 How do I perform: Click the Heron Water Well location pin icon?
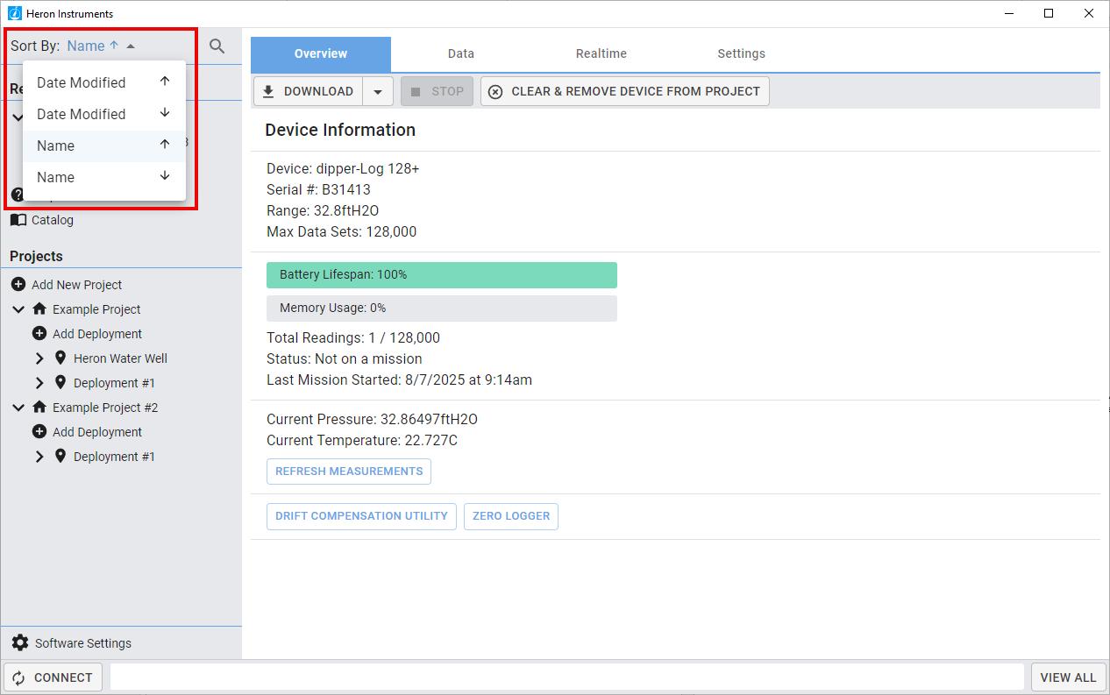point(60,358)
